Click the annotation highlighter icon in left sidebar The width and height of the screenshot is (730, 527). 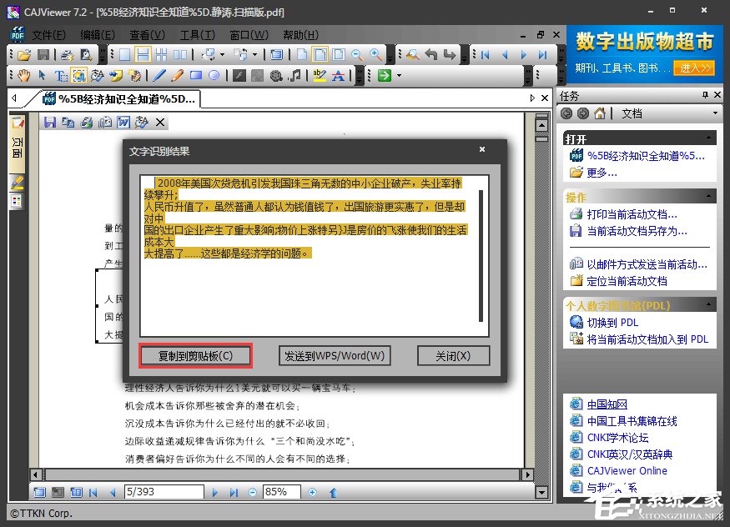point(18,183)
